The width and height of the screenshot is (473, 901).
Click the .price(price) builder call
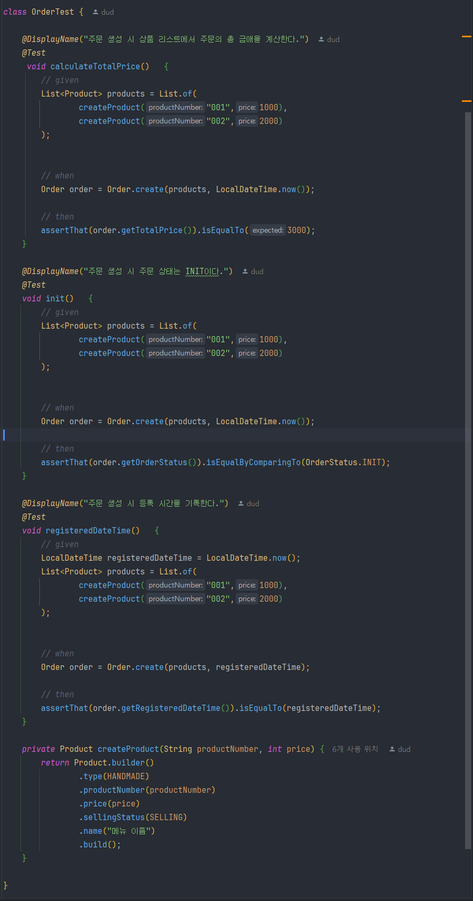pos(109,804)
